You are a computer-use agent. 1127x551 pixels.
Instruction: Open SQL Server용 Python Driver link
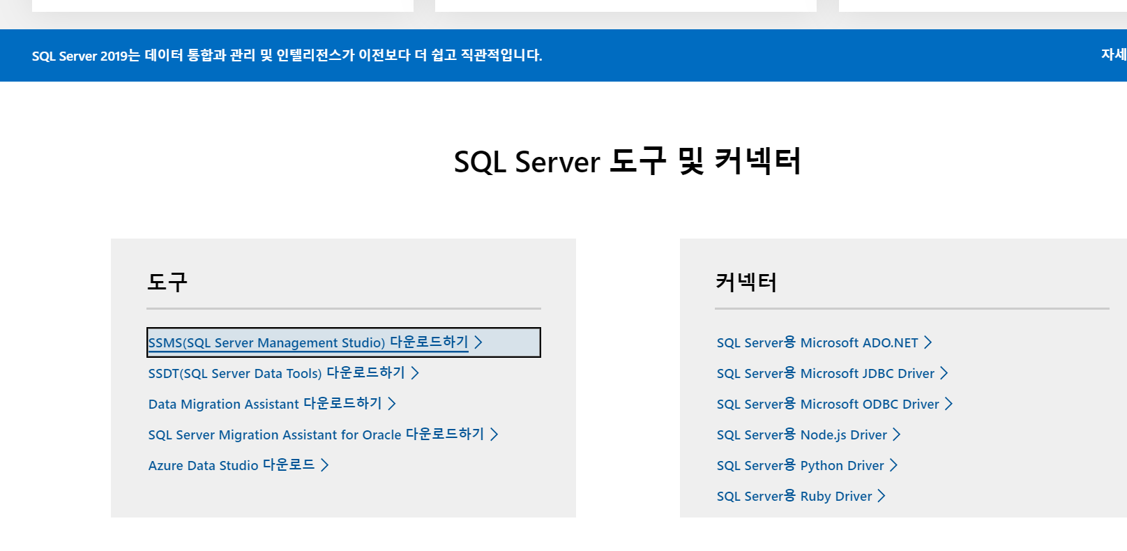click(807, 465)
